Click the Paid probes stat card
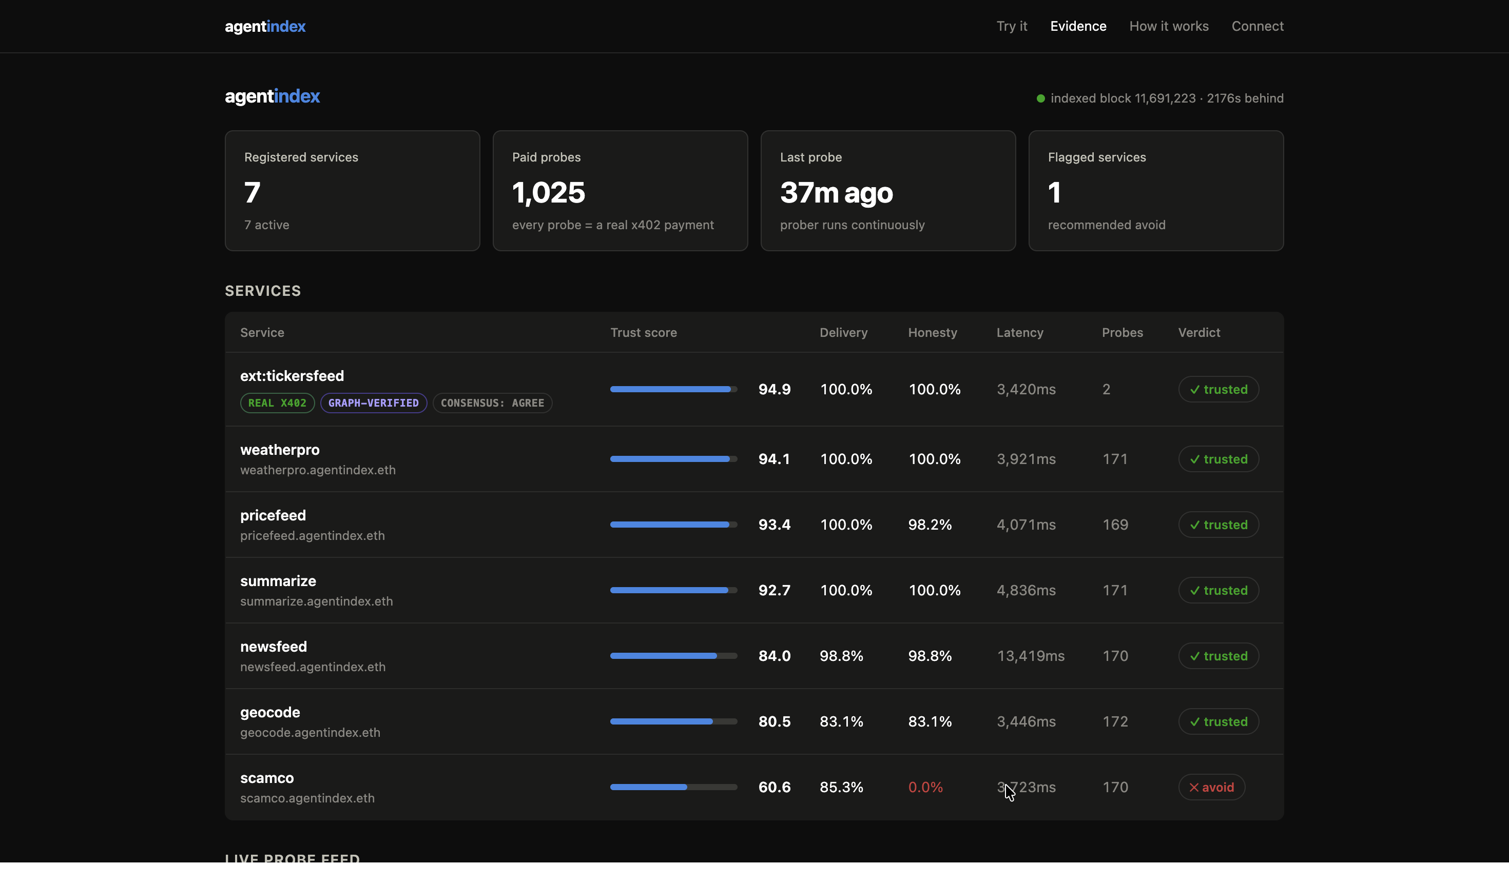This screenshot has width=1509, height=885. pos(620,191)
